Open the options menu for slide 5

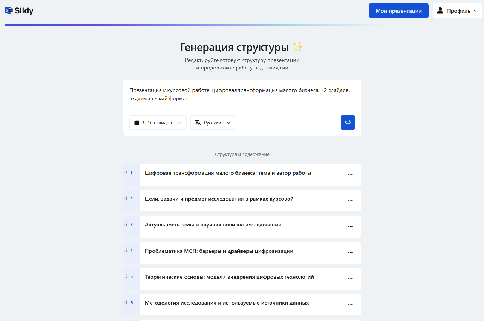350,279
